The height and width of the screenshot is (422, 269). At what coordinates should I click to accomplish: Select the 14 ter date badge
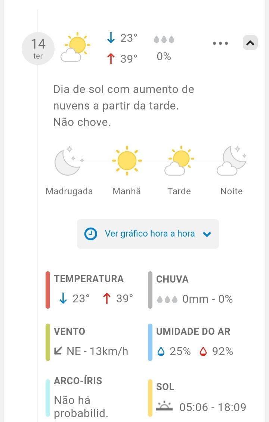[38, 49]
